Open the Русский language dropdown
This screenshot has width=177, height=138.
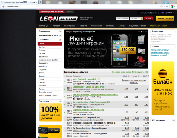[x=168, y=13]
